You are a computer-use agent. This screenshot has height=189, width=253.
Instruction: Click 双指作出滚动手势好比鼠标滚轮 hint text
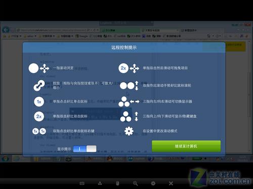point(167,86)
